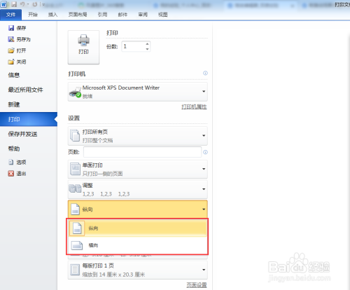
Task: Click printer info icon beside 打印机
Action: coord(205,73)
